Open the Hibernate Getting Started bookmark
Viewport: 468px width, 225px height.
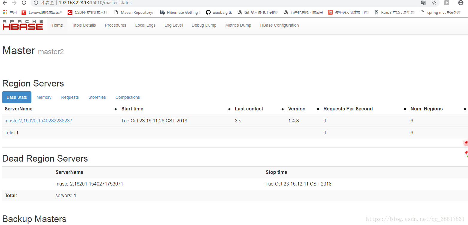coord(180,13)
